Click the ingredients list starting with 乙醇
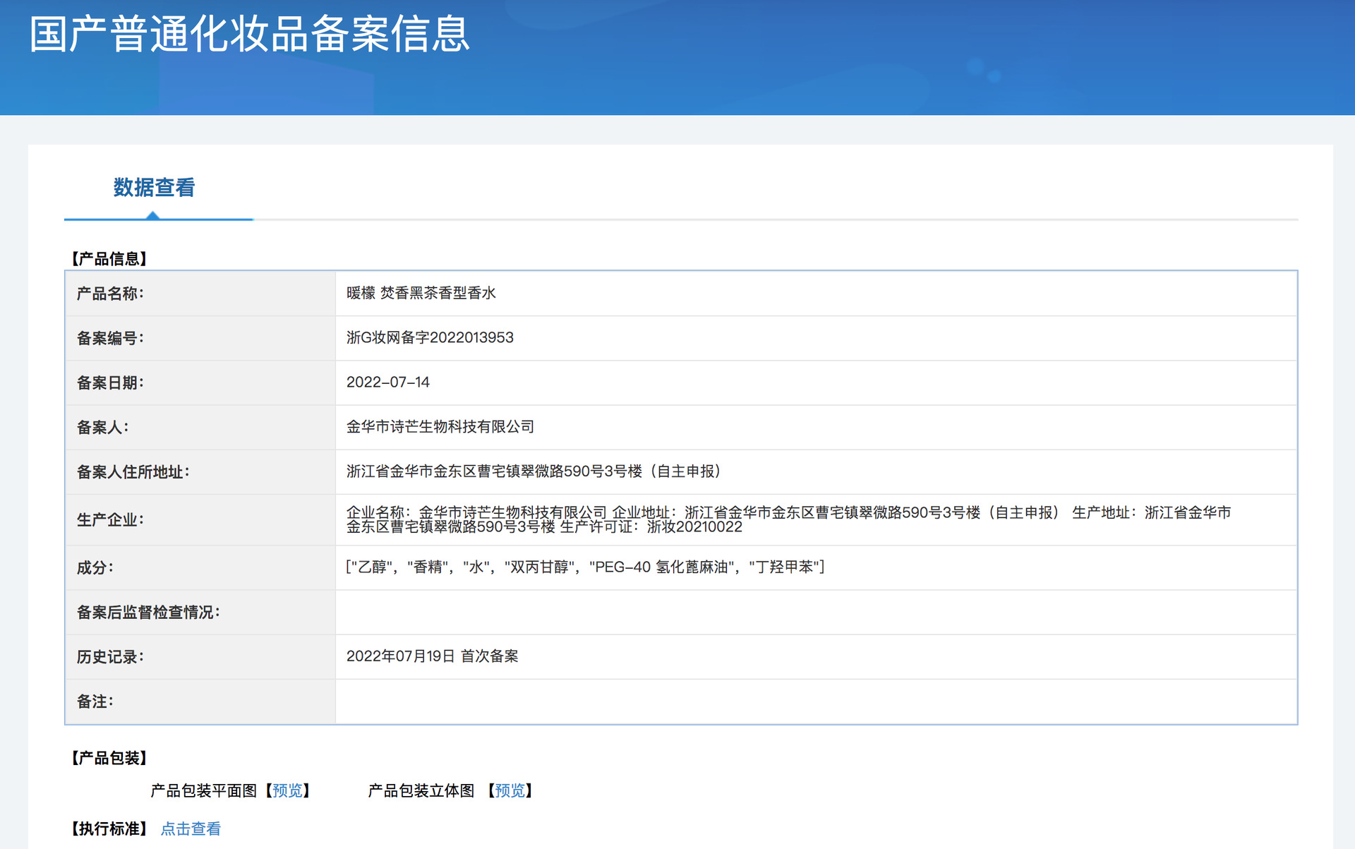This screenshot has width=1355, height=849. pos(584,567)
